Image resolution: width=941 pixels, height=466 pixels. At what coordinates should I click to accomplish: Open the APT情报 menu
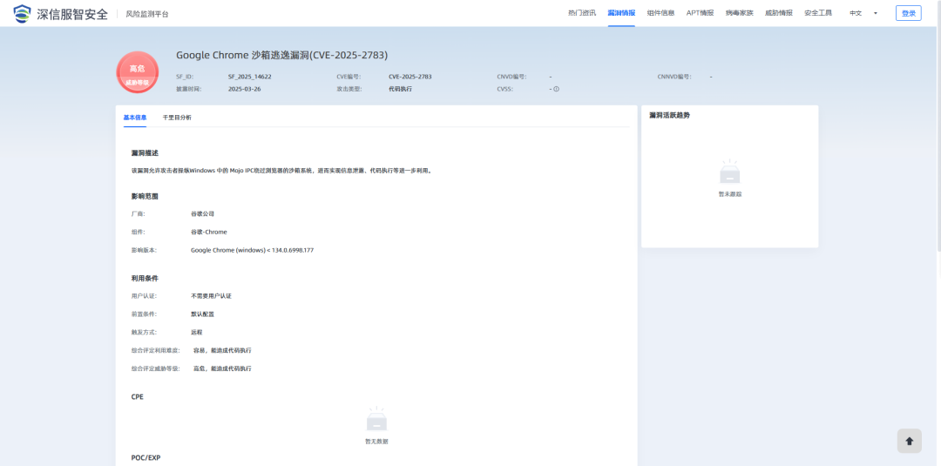pos(700,12)
